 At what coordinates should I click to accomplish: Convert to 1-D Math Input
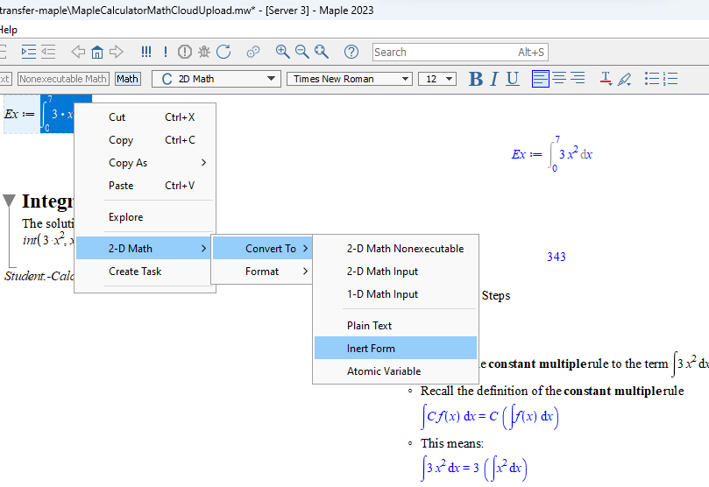coord(395,294)
